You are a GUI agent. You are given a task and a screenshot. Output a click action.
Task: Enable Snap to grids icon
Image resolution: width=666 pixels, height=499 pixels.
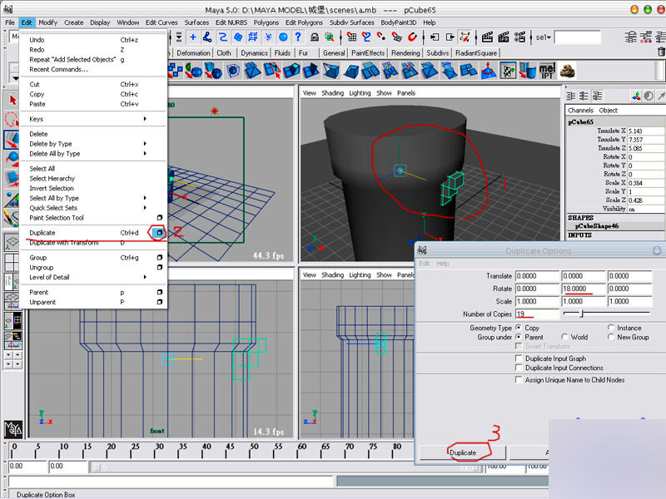pyautogui.click(x=351, y=37)
